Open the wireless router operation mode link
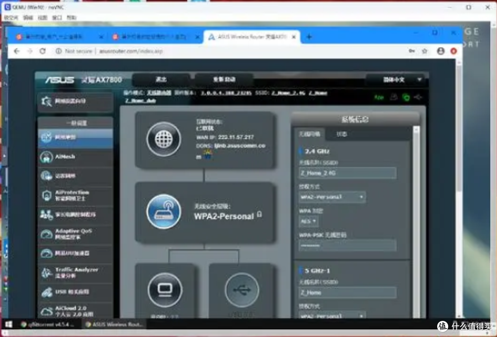This screenshot has width=497, height=337. tap(159, 93)
